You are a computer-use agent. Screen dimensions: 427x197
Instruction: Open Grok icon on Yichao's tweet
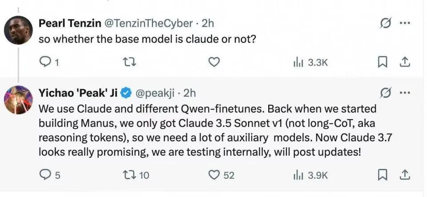[385, 93]
